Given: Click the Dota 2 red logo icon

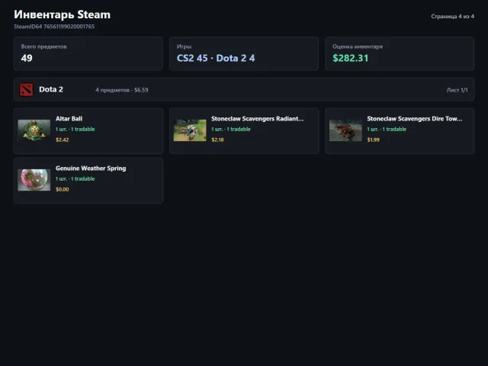Looking at the screenshot, I should click(26, 90).
